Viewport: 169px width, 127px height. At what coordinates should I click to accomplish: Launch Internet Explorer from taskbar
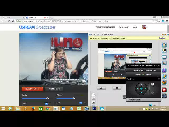tap(10, 109)
